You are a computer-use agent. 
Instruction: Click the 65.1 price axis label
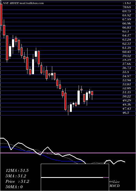tap(126, 31)
